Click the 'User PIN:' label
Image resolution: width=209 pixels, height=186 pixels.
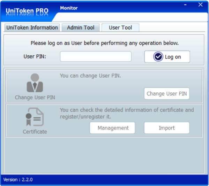35,56
